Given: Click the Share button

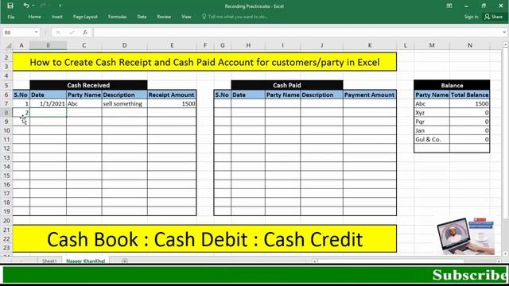Looking at the screenshot, I should (493, 17).
